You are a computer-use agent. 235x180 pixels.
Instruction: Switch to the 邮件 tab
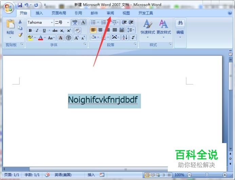(94, 13)
